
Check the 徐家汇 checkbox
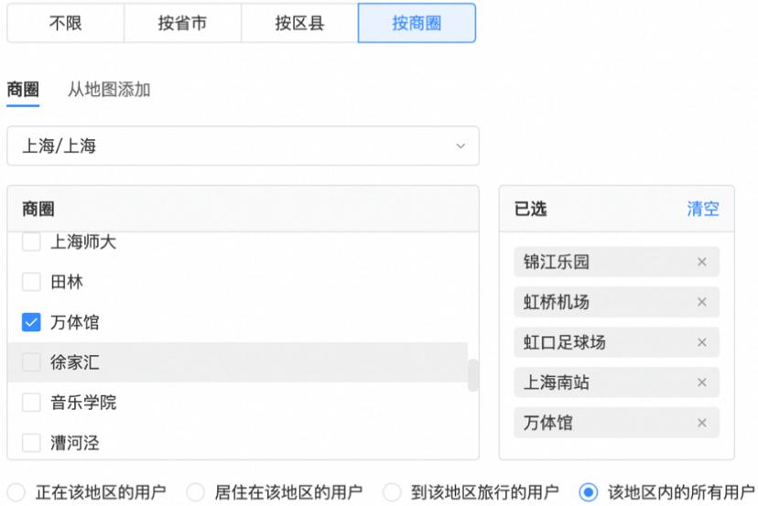point(31,362)
